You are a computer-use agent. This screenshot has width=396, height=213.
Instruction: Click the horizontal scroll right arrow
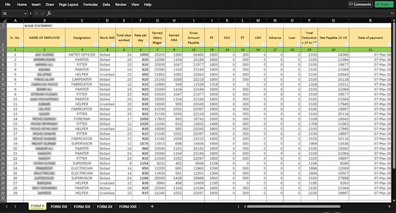pos(389,207)
